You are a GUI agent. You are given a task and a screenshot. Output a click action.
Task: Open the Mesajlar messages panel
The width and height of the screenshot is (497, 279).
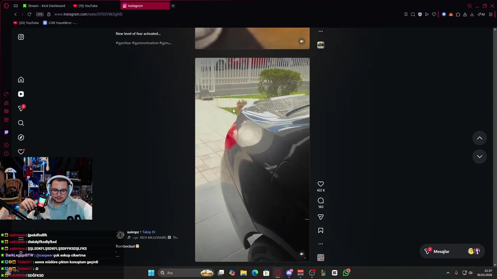pos(453,251)
